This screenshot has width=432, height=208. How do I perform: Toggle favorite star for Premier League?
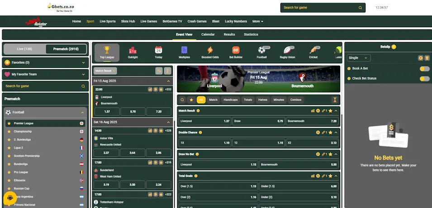tap(9, 123)
